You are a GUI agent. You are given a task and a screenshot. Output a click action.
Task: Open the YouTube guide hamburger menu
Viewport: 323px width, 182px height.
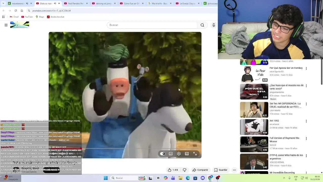pos(6,25)
